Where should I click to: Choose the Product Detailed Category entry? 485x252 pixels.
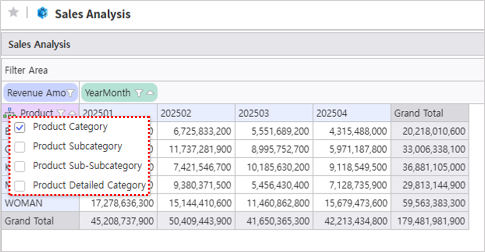tap(89, 185)
